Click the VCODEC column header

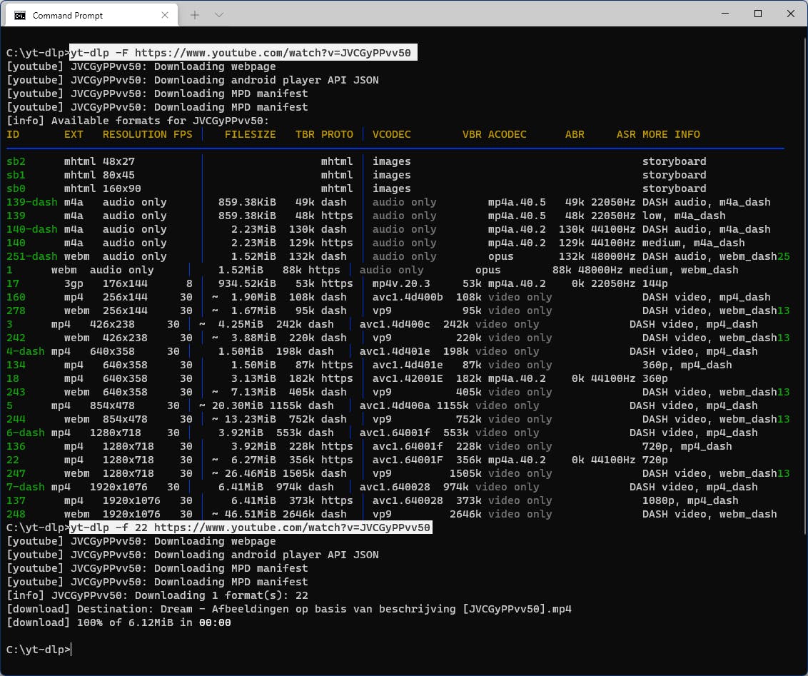pyautogui.click(x=391, y=134)
